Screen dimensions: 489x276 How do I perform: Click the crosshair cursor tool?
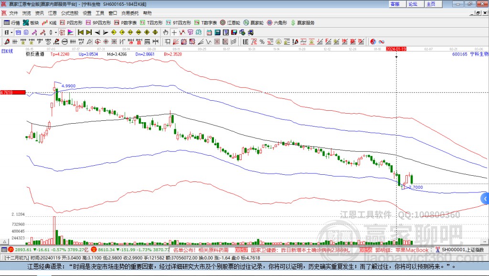click(x=174, y=32)
